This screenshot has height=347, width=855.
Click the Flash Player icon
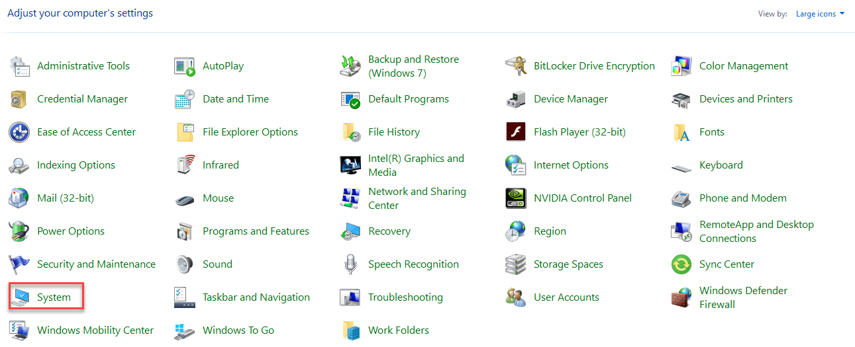[x=515, y=132]
